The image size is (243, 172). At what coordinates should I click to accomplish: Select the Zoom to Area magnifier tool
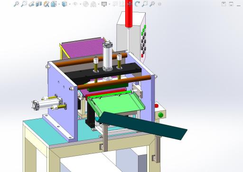(x=24, y=4)
